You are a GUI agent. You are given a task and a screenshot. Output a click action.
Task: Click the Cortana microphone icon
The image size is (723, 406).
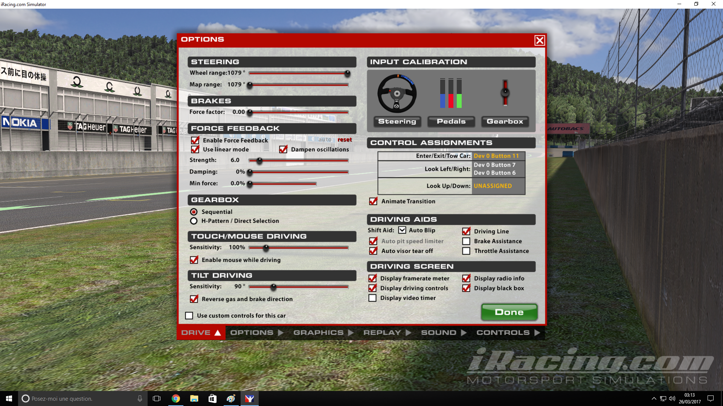click(140, 398)
